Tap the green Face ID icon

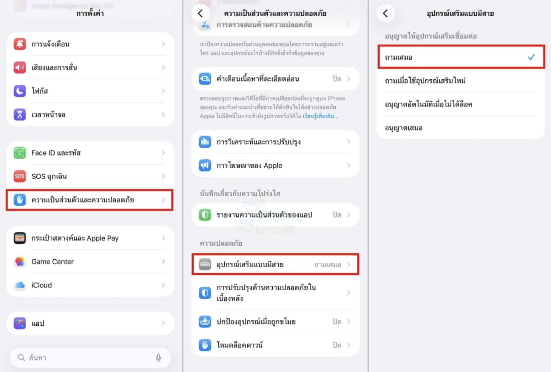[x=20, y=153]
